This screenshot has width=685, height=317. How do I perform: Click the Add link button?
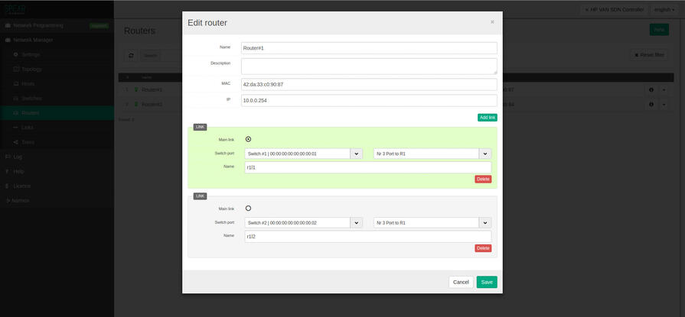[x=487, y=118]
